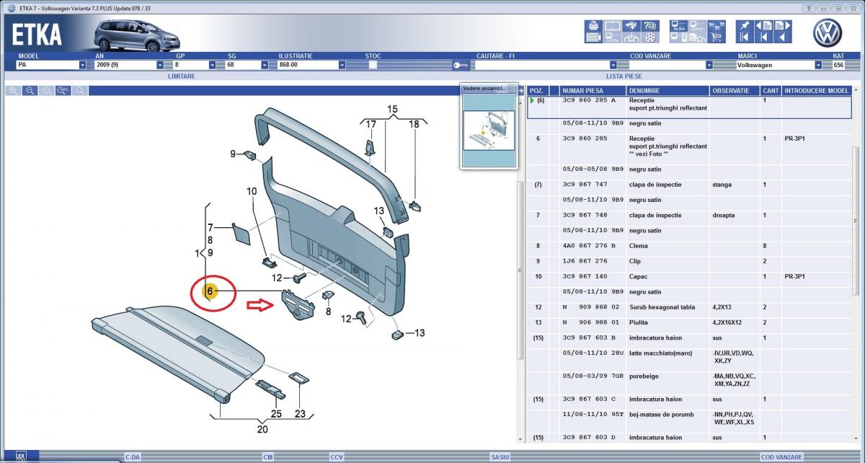The image size is (865, 463).
Task: Open the parts list view icon below the printer
Action: click(592, 38)
